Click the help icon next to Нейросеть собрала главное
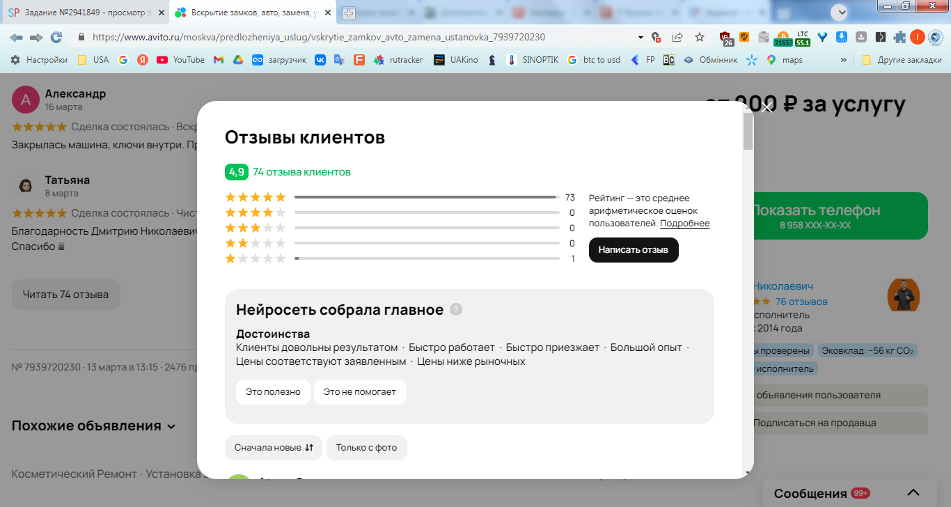 [456, 309]
